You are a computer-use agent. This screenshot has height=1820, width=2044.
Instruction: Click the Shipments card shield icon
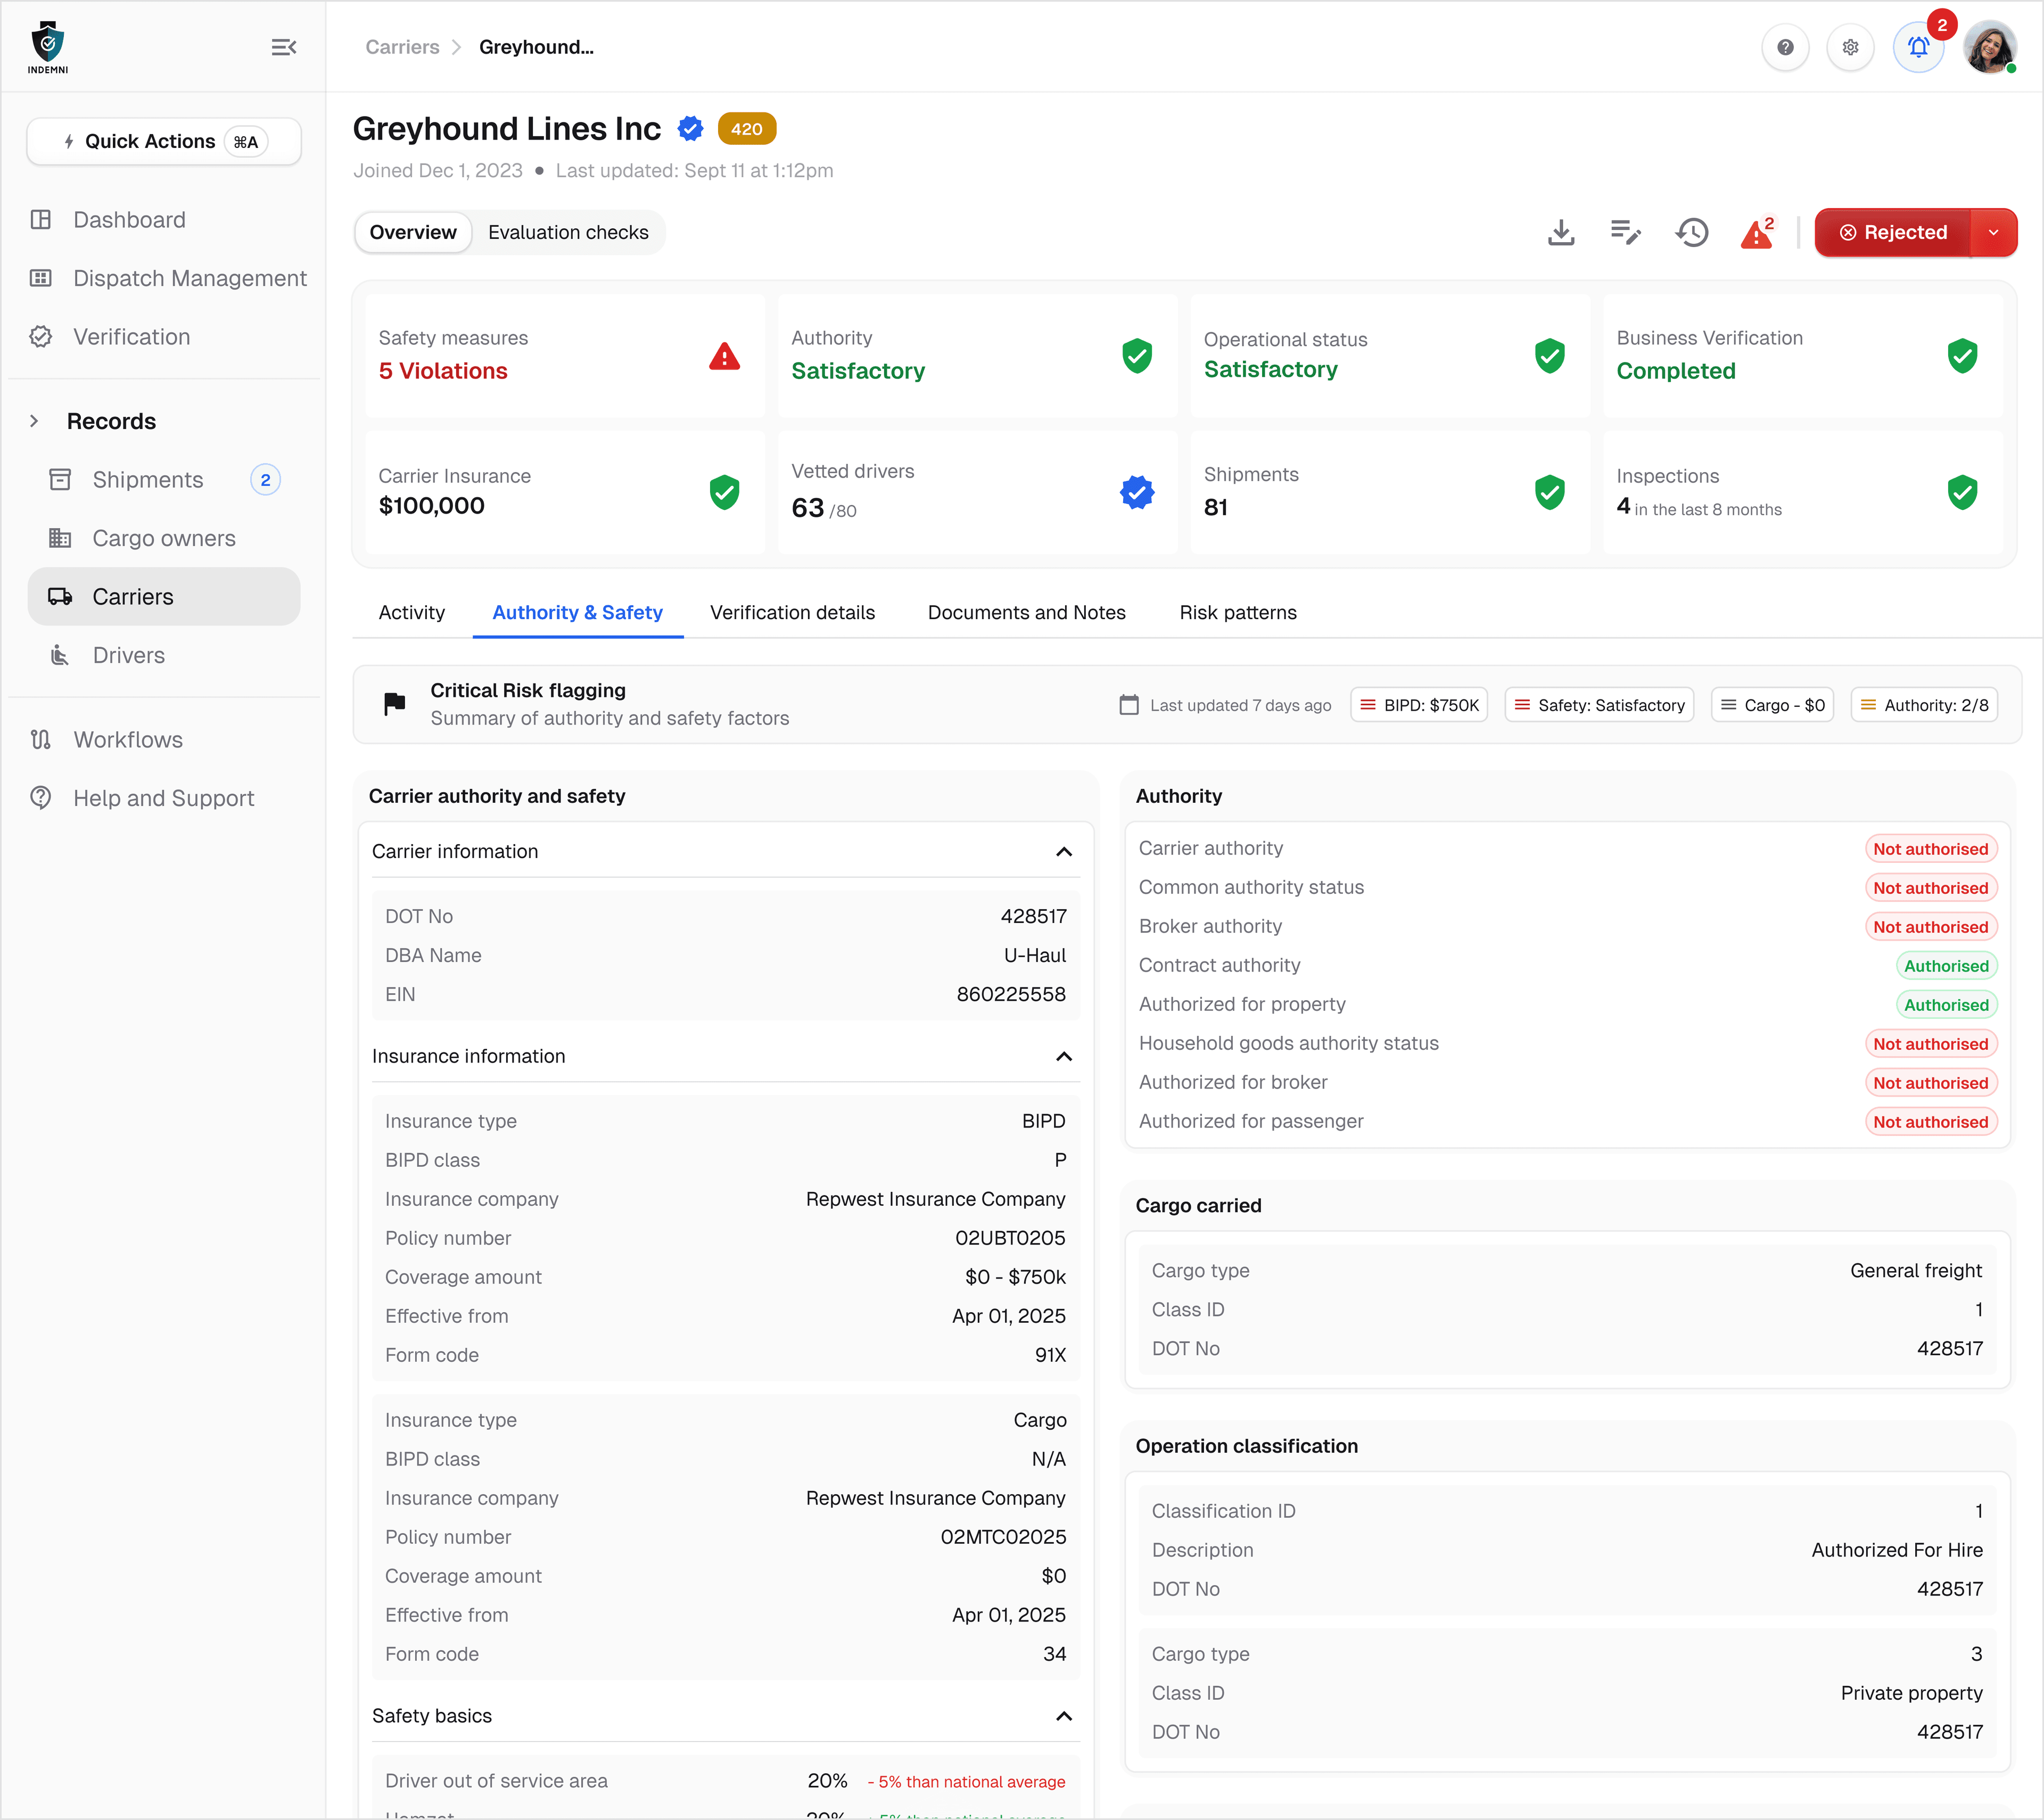1550,492
